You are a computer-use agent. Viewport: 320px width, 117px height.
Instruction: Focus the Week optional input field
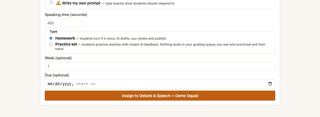pos(160,66)
